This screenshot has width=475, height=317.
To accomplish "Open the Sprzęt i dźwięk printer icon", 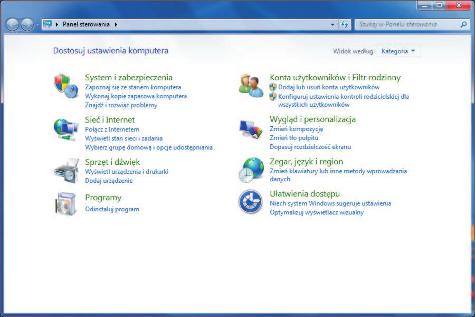I will coord(66,171).
